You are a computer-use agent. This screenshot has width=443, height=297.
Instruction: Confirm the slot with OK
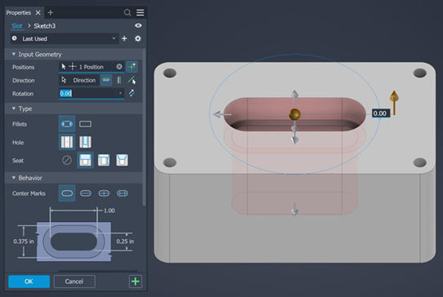(29, 281)
